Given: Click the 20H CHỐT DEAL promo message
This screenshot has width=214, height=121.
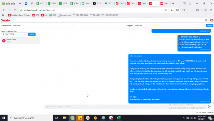Looking at the screenshot, I should click(194, 43).
